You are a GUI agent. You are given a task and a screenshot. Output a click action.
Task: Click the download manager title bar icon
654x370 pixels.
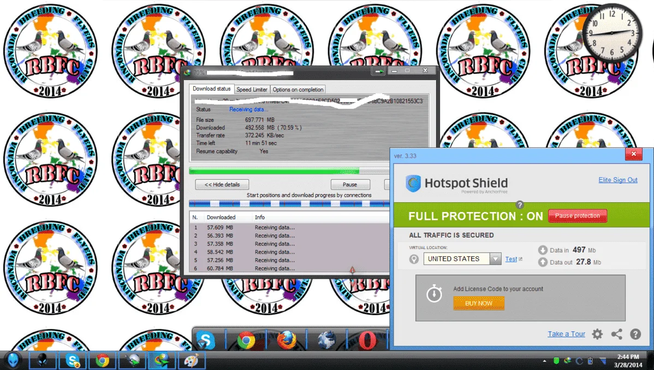(x=187, y=72)
